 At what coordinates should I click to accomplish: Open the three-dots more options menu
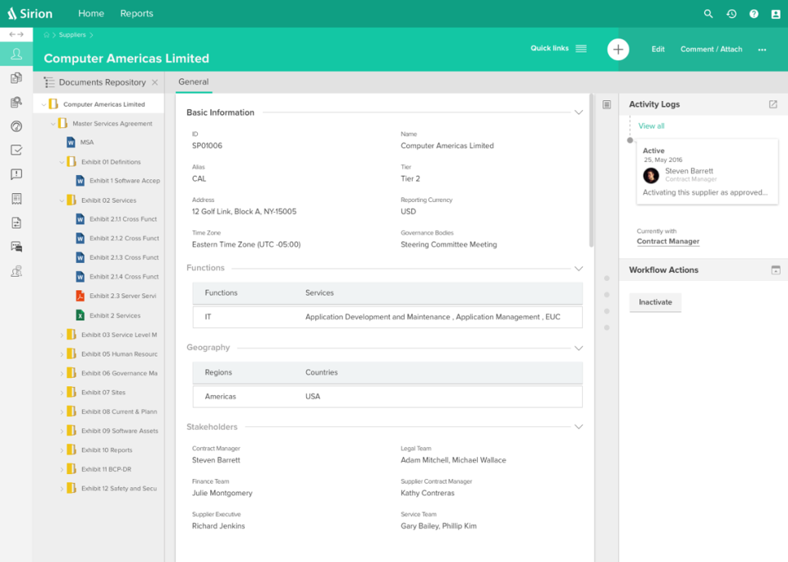pos(762,50)
